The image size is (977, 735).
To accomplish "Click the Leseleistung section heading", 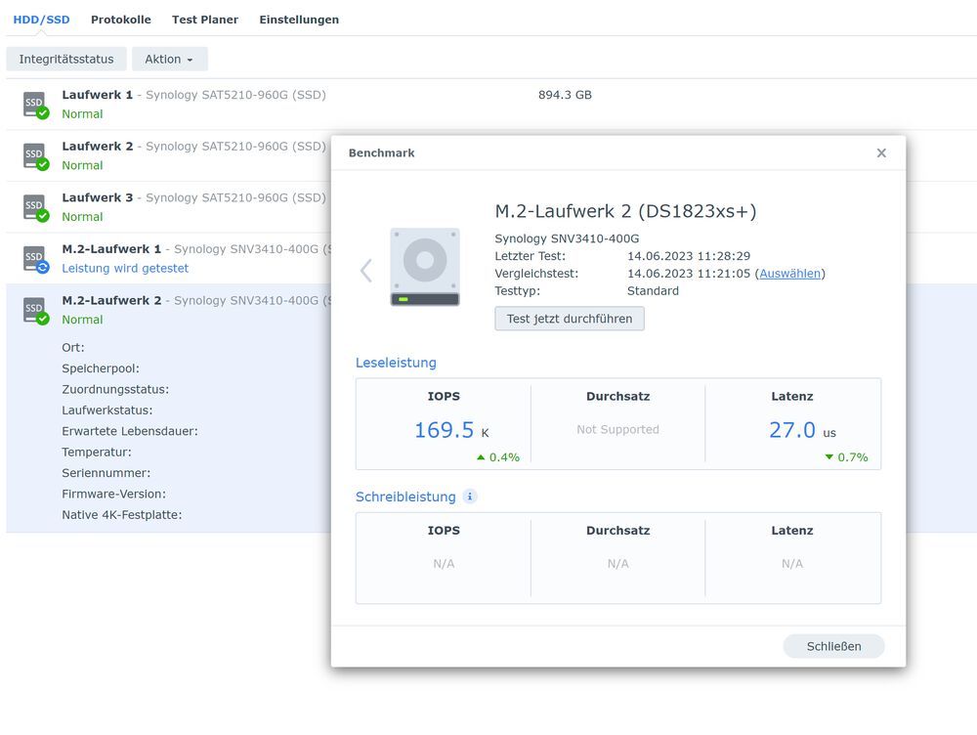I will tap(396, 363).
